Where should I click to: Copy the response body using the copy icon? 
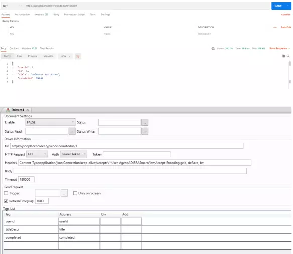click(283, 56)
